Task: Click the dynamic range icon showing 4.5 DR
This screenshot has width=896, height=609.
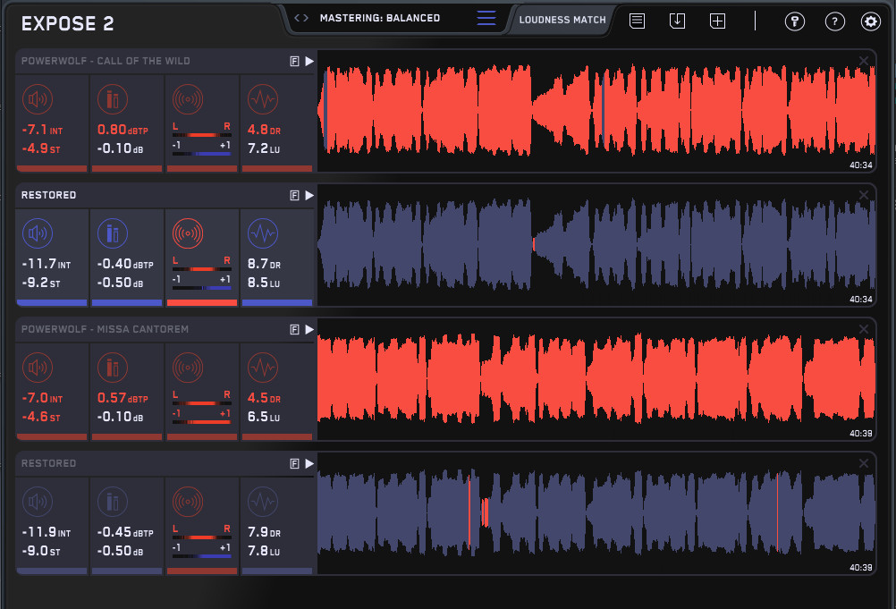Action: tap(263, 368)
